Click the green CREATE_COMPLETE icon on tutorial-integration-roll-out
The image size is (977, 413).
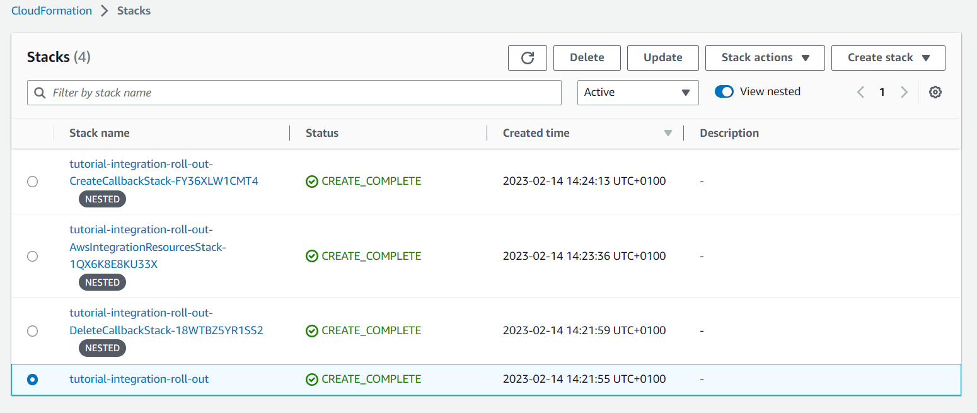tap(312, 379)
